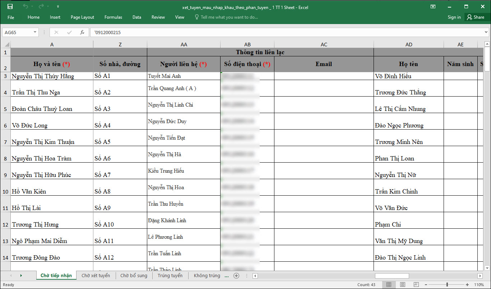Select cell 'Nguyễn Thị Thúy Hằng'

[x=52, y=76]
